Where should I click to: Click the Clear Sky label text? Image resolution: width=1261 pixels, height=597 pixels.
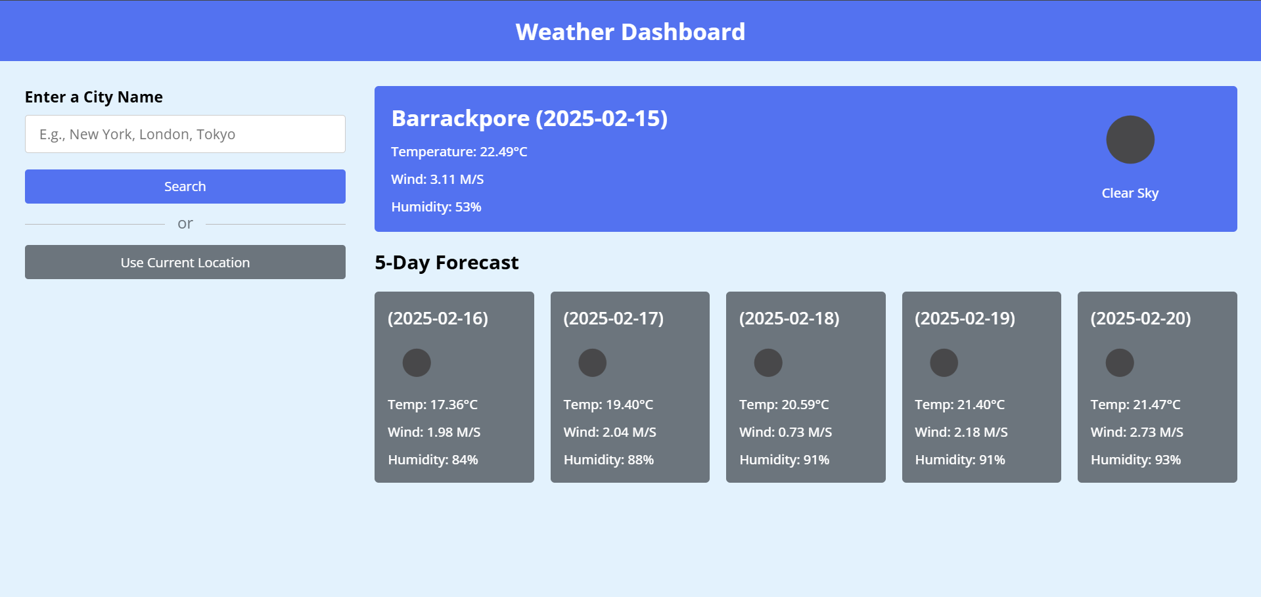click(1130, 192)
